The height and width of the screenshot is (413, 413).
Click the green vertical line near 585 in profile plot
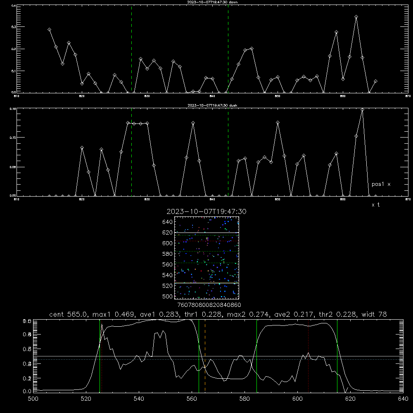tap(256, 356)
